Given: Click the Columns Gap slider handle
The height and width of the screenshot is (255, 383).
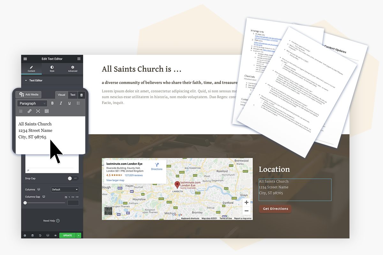Looking at the screenshot, I should tap(25, 203).
